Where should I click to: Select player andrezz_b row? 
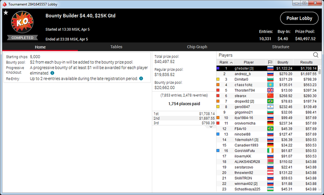click(267, 74)
